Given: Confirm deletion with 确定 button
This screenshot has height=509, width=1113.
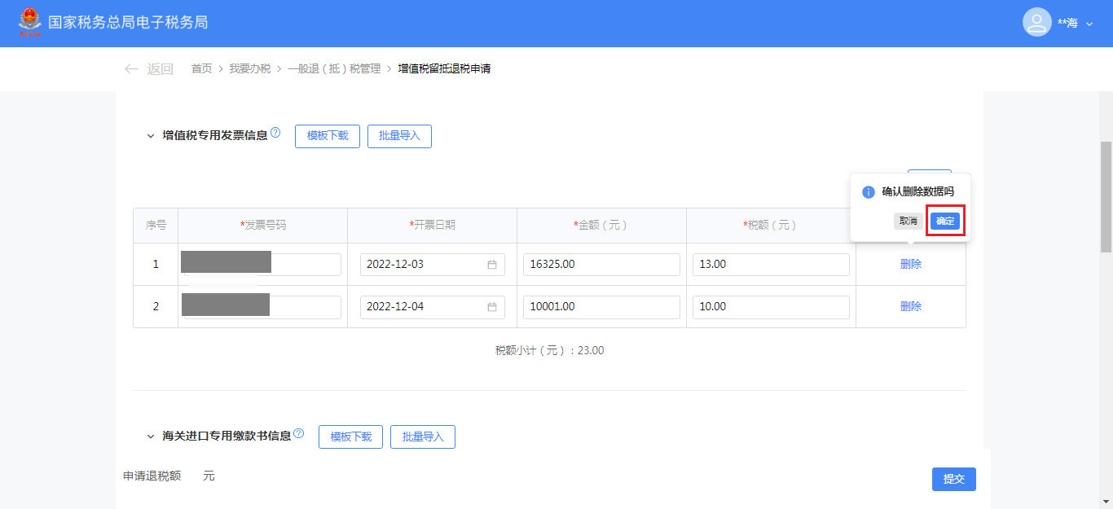Looking at the screenshot, I should tap(945, 221).
